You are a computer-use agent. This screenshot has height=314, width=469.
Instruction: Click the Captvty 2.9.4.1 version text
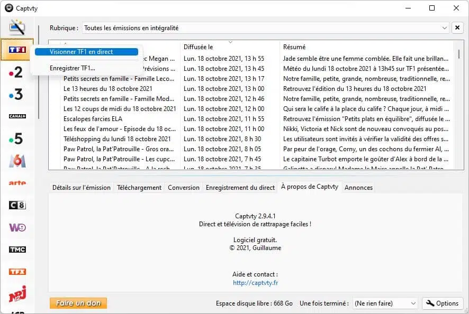click(255, 216)
